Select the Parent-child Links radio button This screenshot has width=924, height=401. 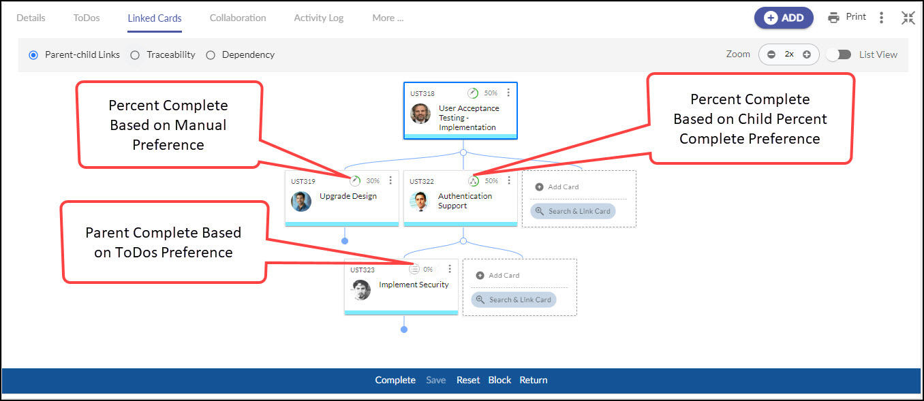point(33,54)
